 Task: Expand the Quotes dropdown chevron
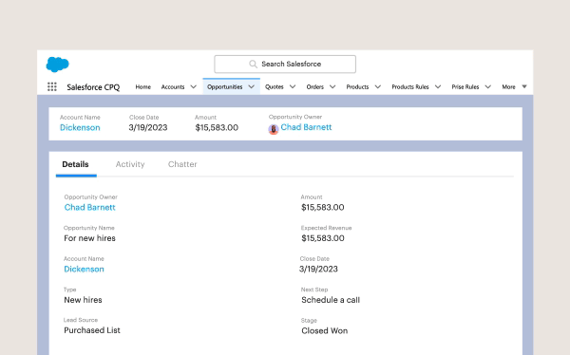coord(293,86)
